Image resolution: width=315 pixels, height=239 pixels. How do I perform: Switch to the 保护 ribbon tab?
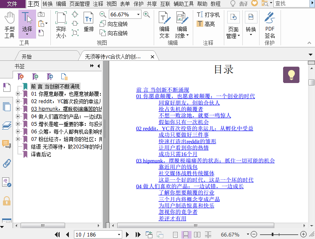139,4
